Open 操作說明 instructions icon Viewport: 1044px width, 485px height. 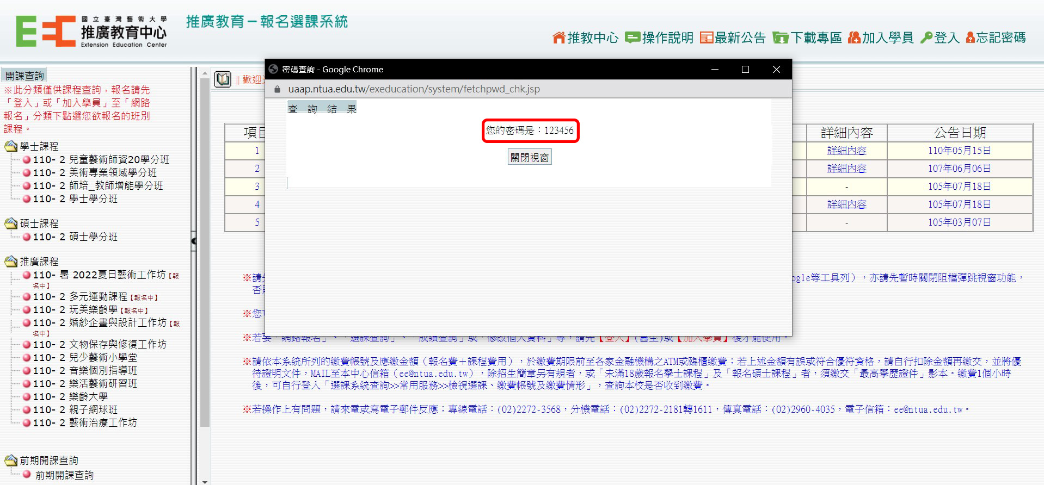point(632,38)
